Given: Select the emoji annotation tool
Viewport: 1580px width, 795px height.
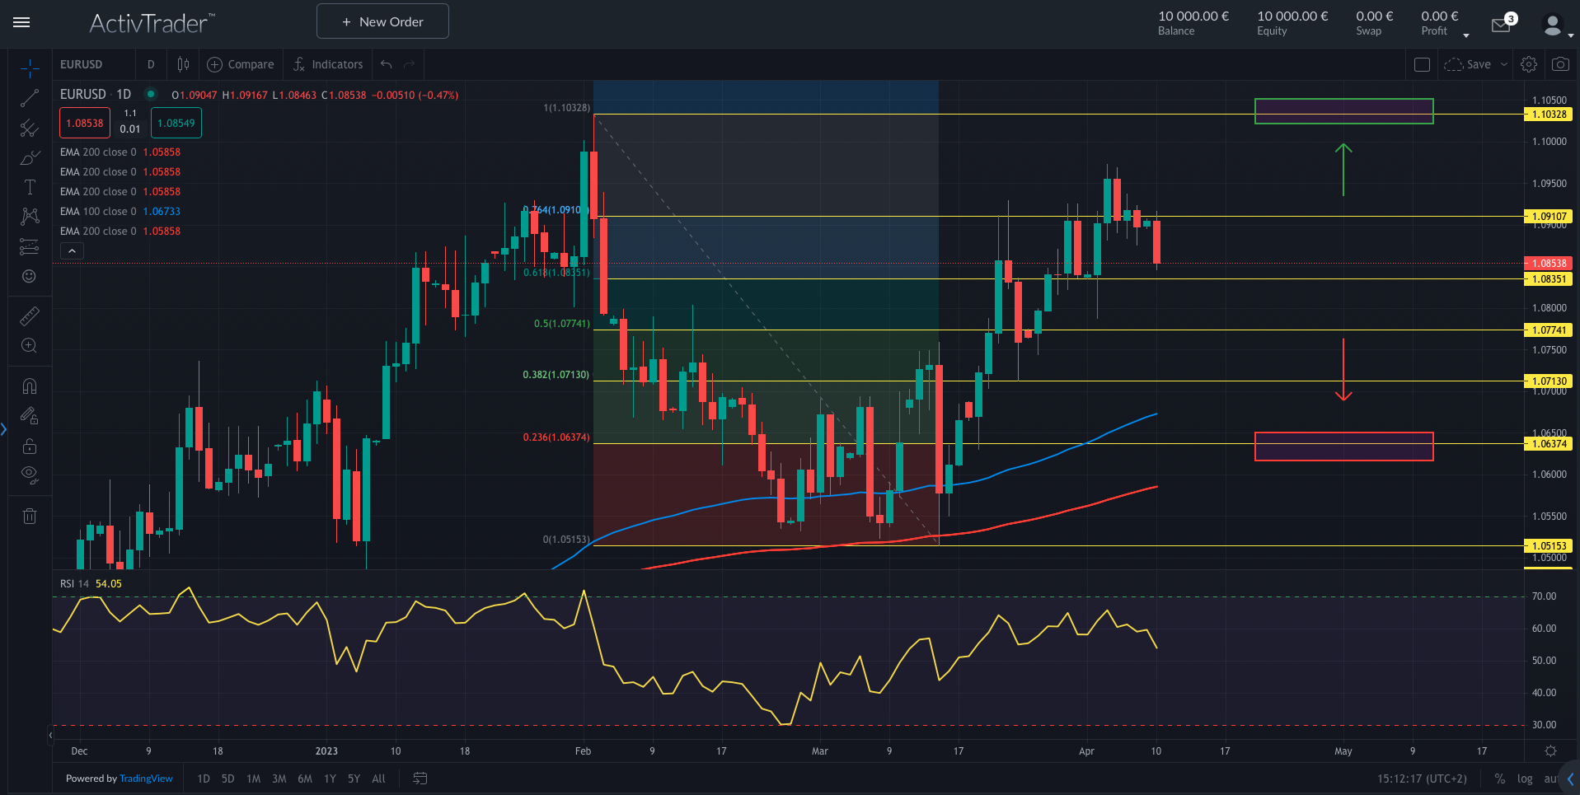Looking at the screenshot, I should (30, 277).
